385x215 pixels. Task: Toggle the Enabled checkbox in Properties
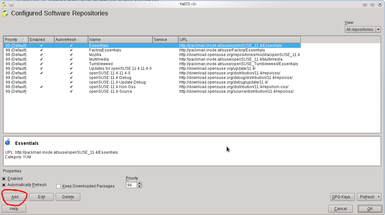[4, 179]
